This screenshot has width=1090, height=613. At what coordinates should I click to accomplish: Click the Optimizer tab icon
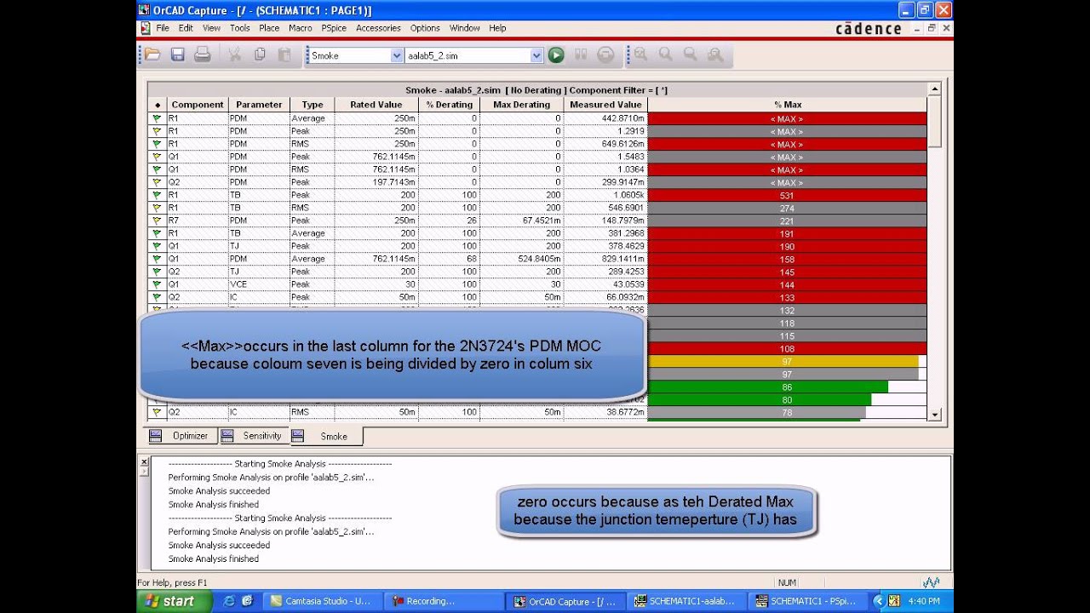156,435
